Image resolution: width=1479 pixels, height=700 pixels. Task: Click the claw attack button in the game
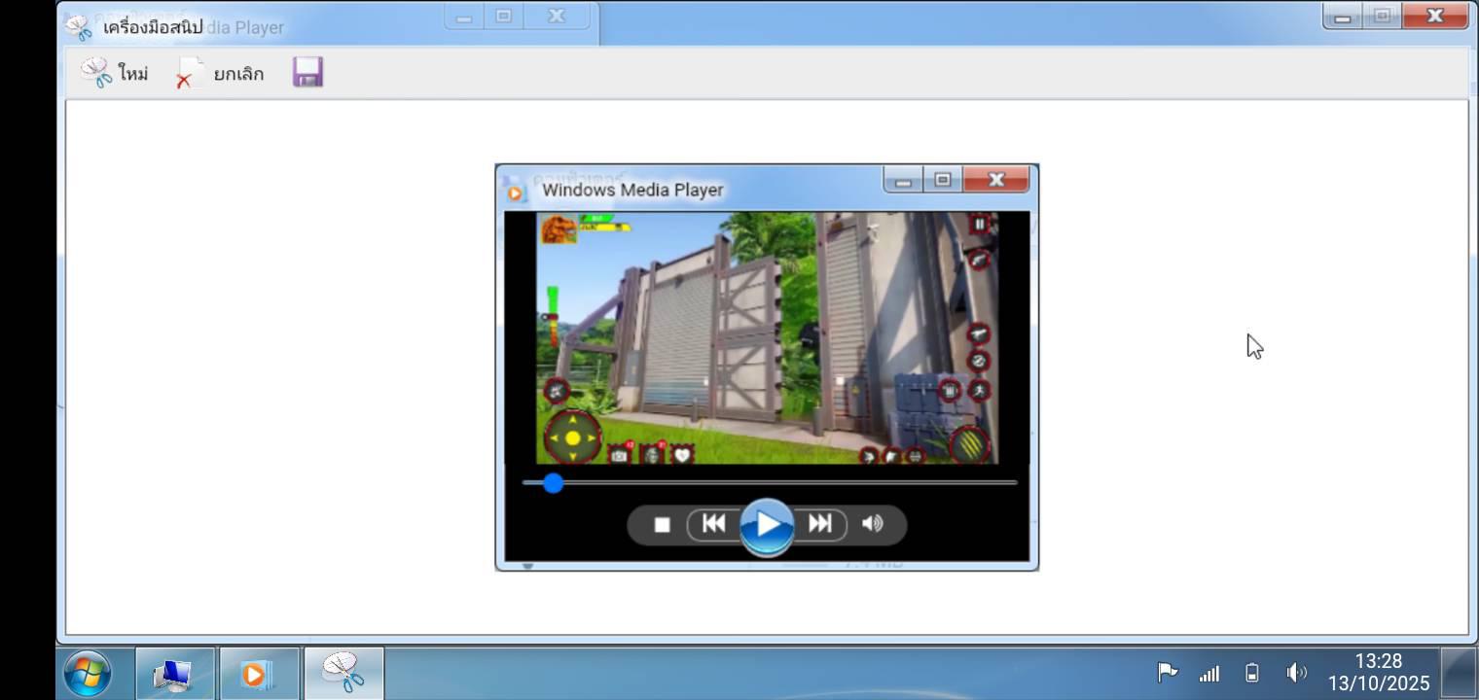(970, 446)
